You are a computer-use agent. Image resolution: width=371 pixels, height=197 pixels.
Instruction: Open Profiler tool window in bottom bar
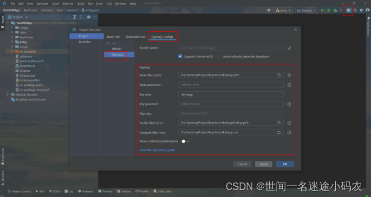[142, 192]
